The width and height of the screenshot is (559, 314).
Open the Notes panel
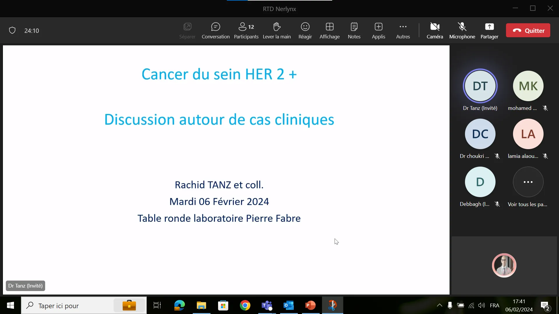pyautogui.click(x=354, y=30)
